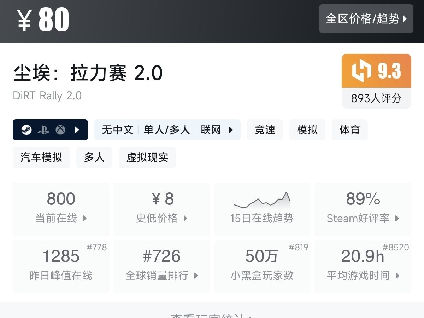The height and width of the screenshot is (318, 424).
Task: Click the 尘埃：拉力赛 2.0 title
Action: click(88, 74)
